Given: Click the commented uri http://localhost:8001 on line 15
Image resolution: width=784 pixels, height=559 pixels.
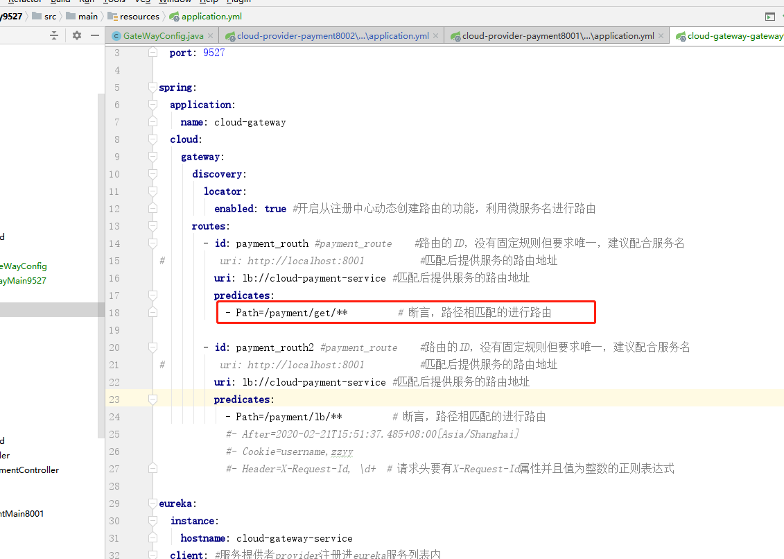Looking at the screenshot, I should [292, 261].
